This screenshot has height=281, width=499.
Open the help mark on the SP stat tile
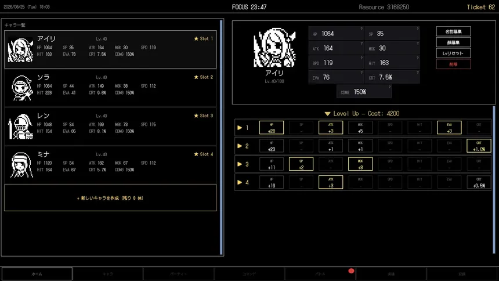pyautogui.click(x=417, y=28)
